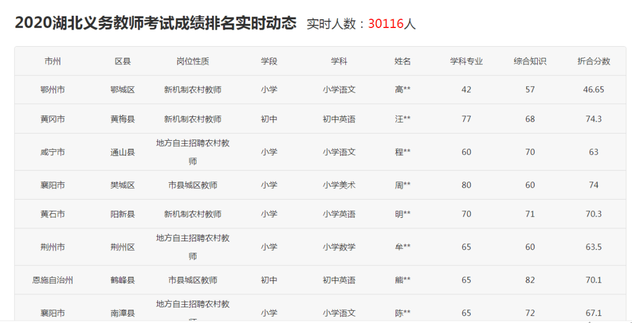Select the 小学美术 cell

click(x=339, y=185)
